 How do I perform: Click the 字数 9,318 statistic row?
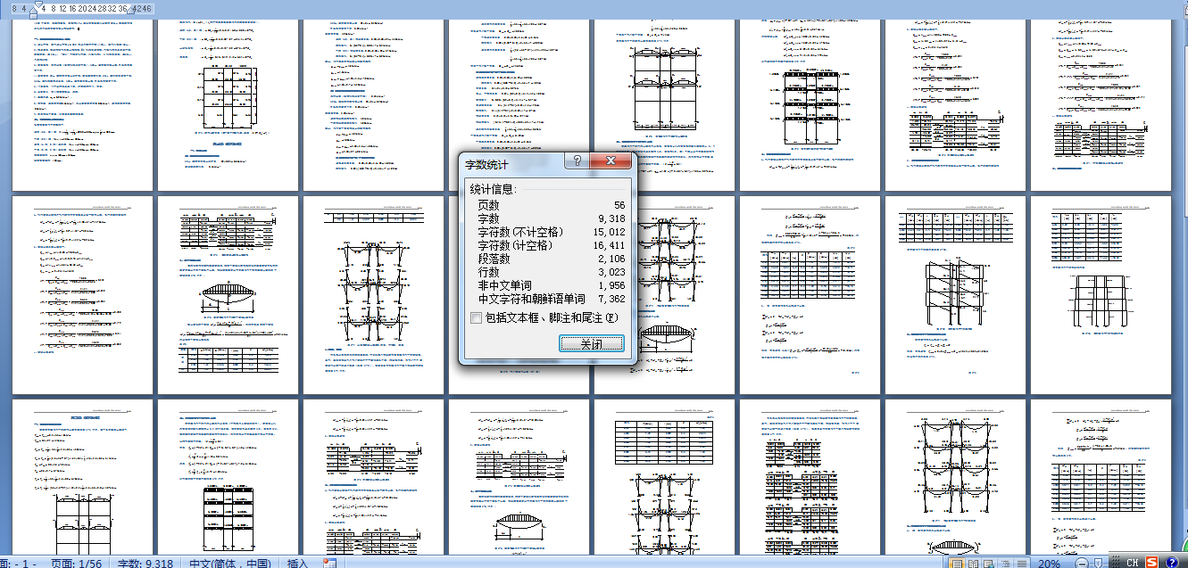(x=550, y=218)
